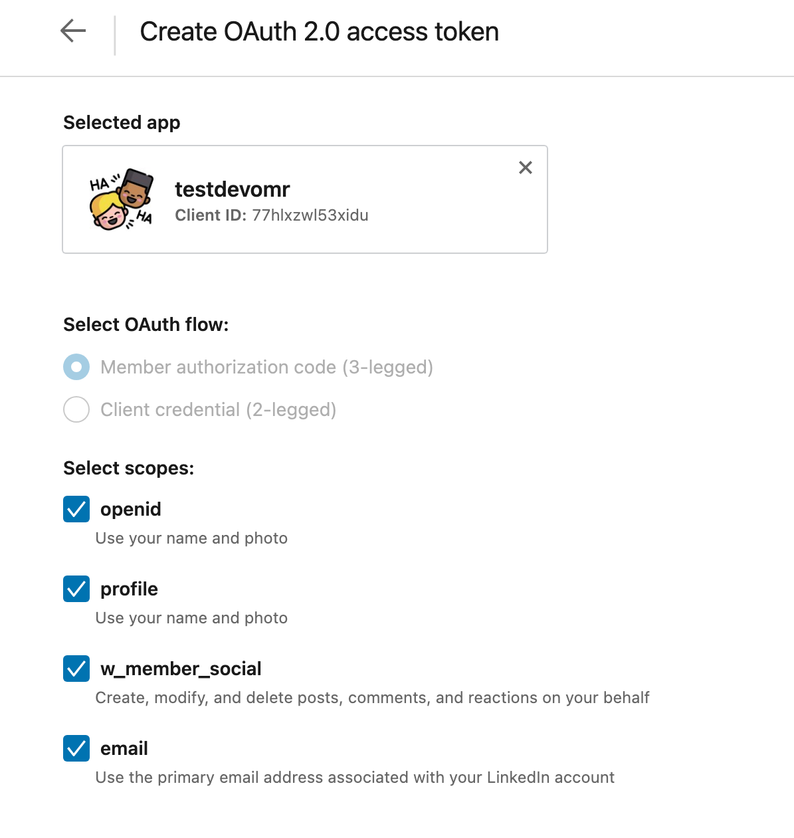
Task: Go back using the left arrow icon
Action: [x=73, y=31]
